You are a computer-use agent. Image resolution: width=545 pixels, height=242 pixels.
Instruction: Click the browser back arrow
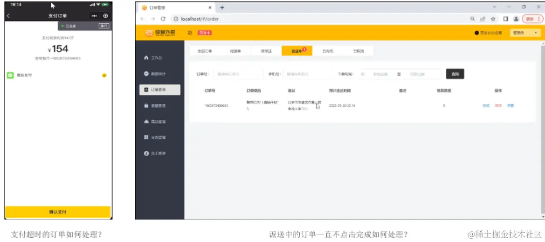[142, 19]
